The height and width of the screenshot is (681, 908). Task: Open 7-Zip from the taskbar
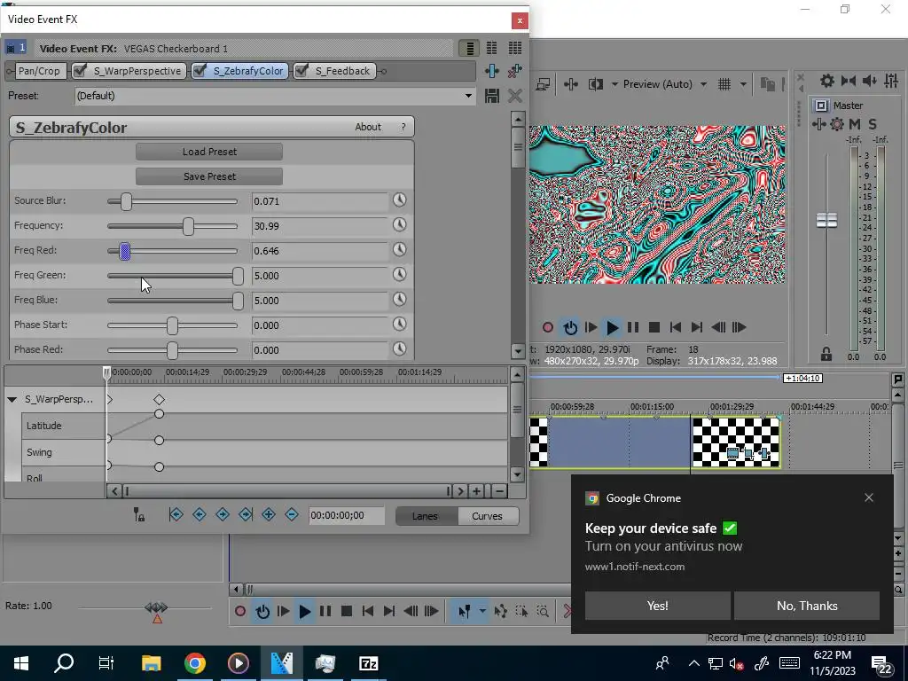(x=368, y=663)
